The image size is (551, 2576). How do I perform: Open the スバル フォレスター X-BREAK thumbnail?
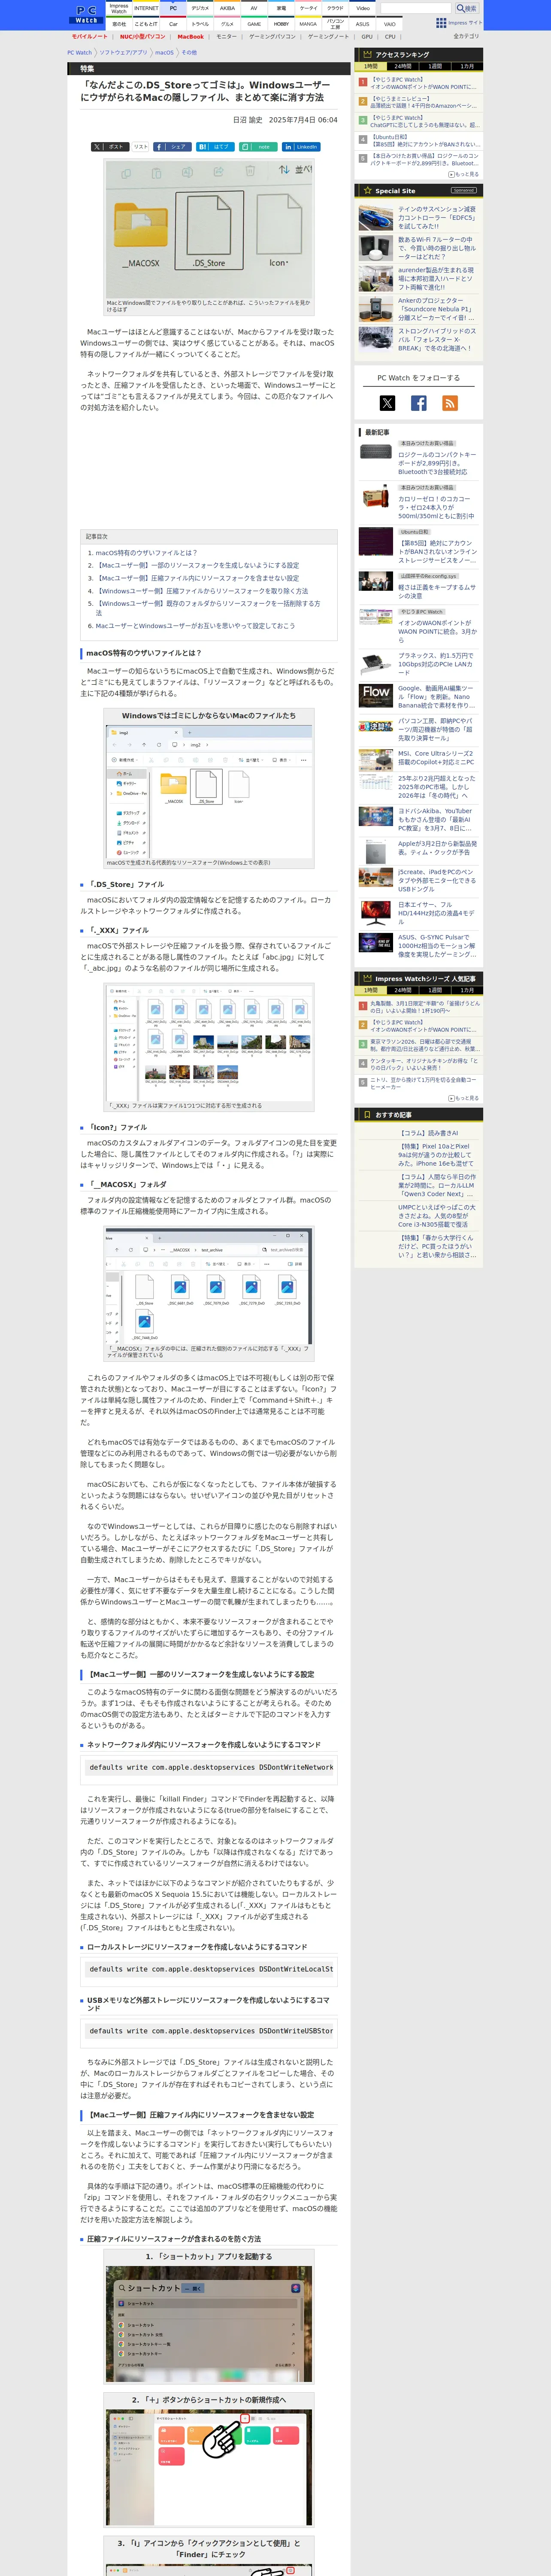376,339
